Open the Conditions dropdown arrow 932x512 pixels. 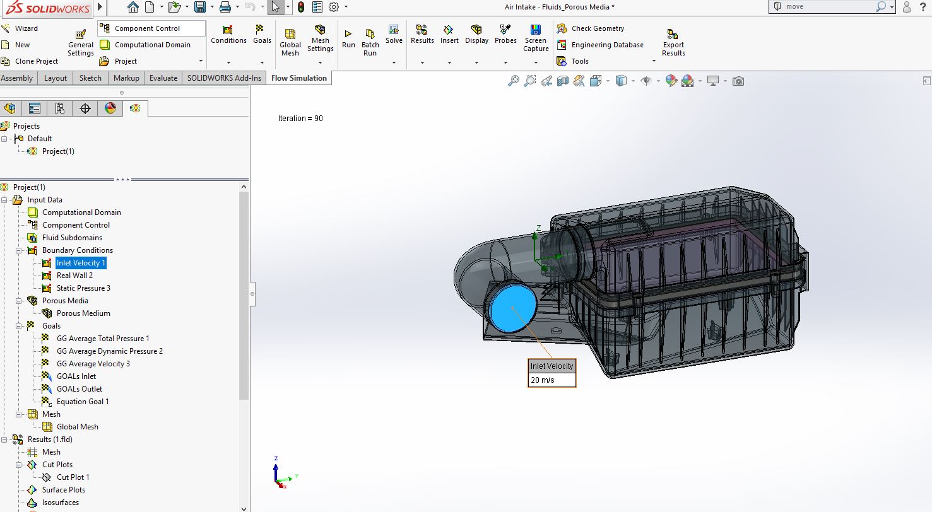click(228, 62)
